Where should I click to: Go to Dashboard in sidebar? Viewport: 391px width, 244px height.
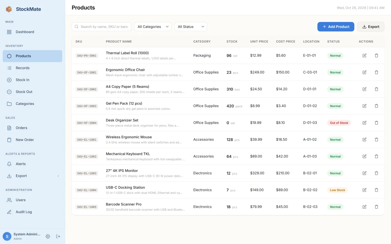[x=32, y=32]
